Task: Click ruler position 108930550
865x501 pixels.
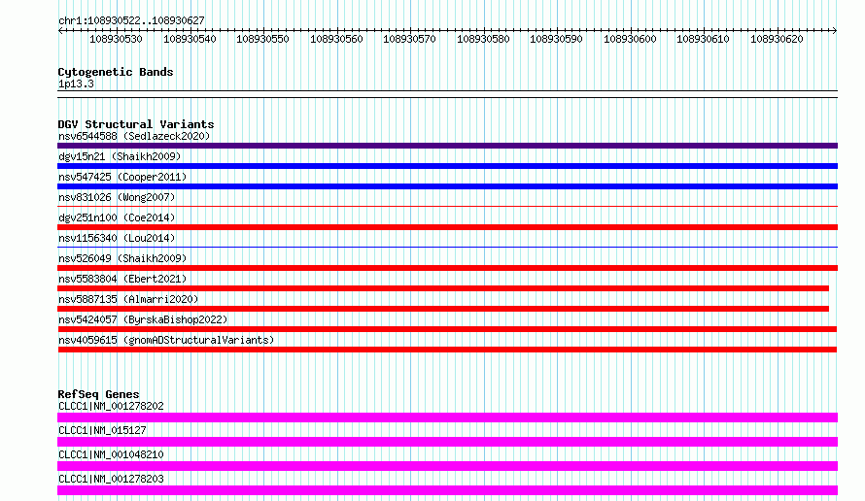Action: point(262,39)
